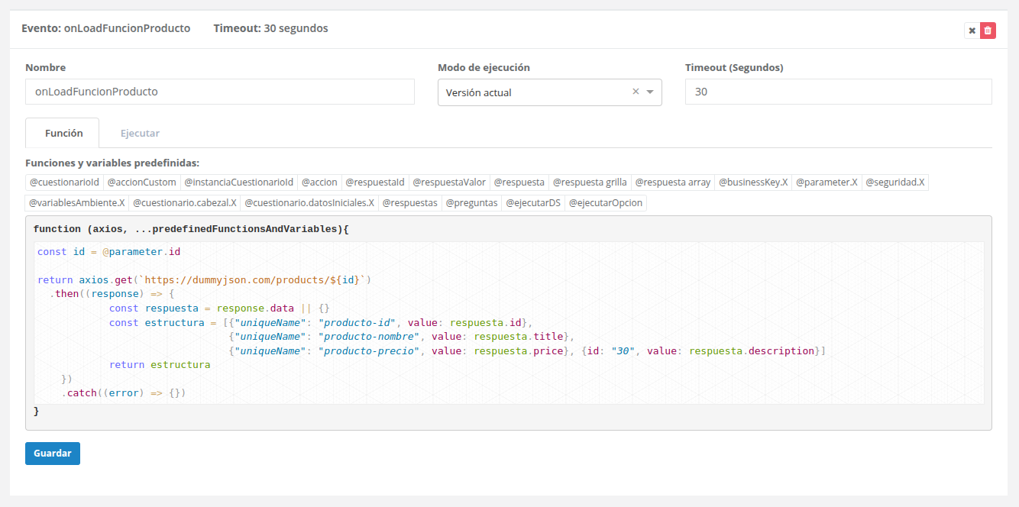Insert the @respuesta grilla tag

click(x=590, y=182)
